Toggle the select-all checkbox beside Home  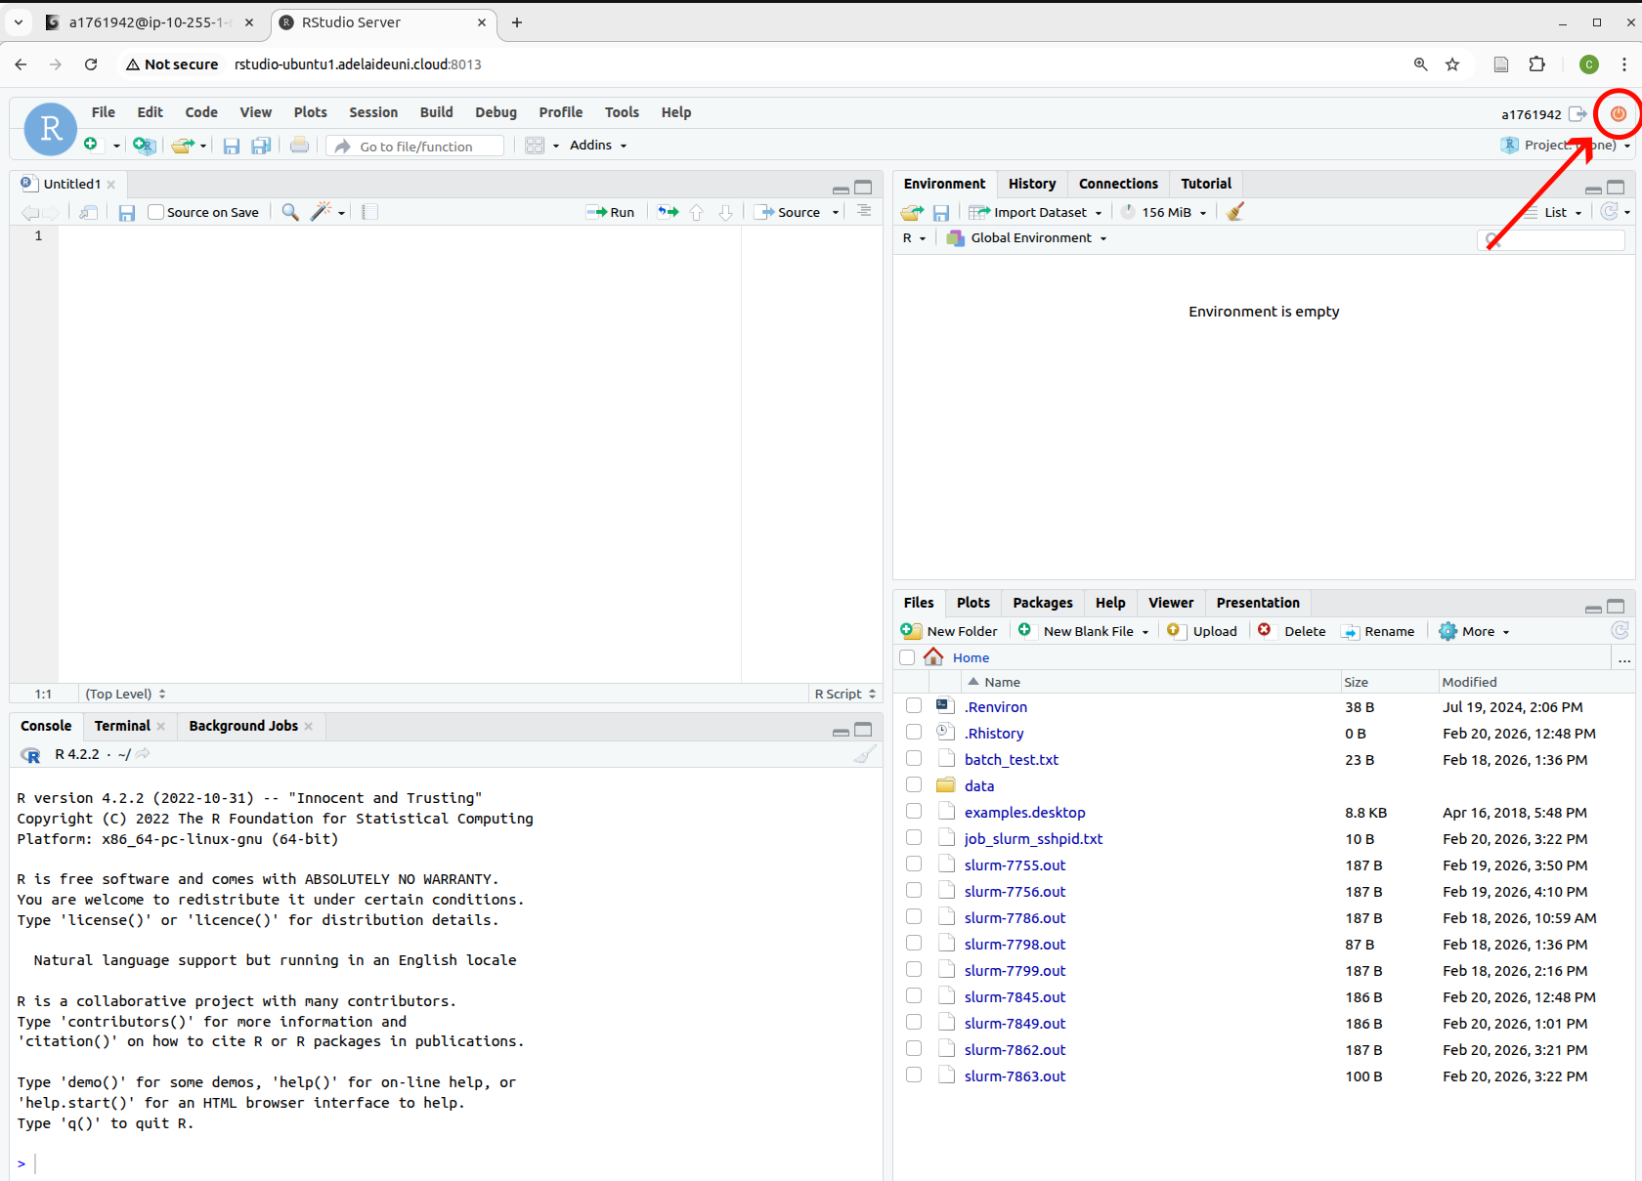point(907,657)
